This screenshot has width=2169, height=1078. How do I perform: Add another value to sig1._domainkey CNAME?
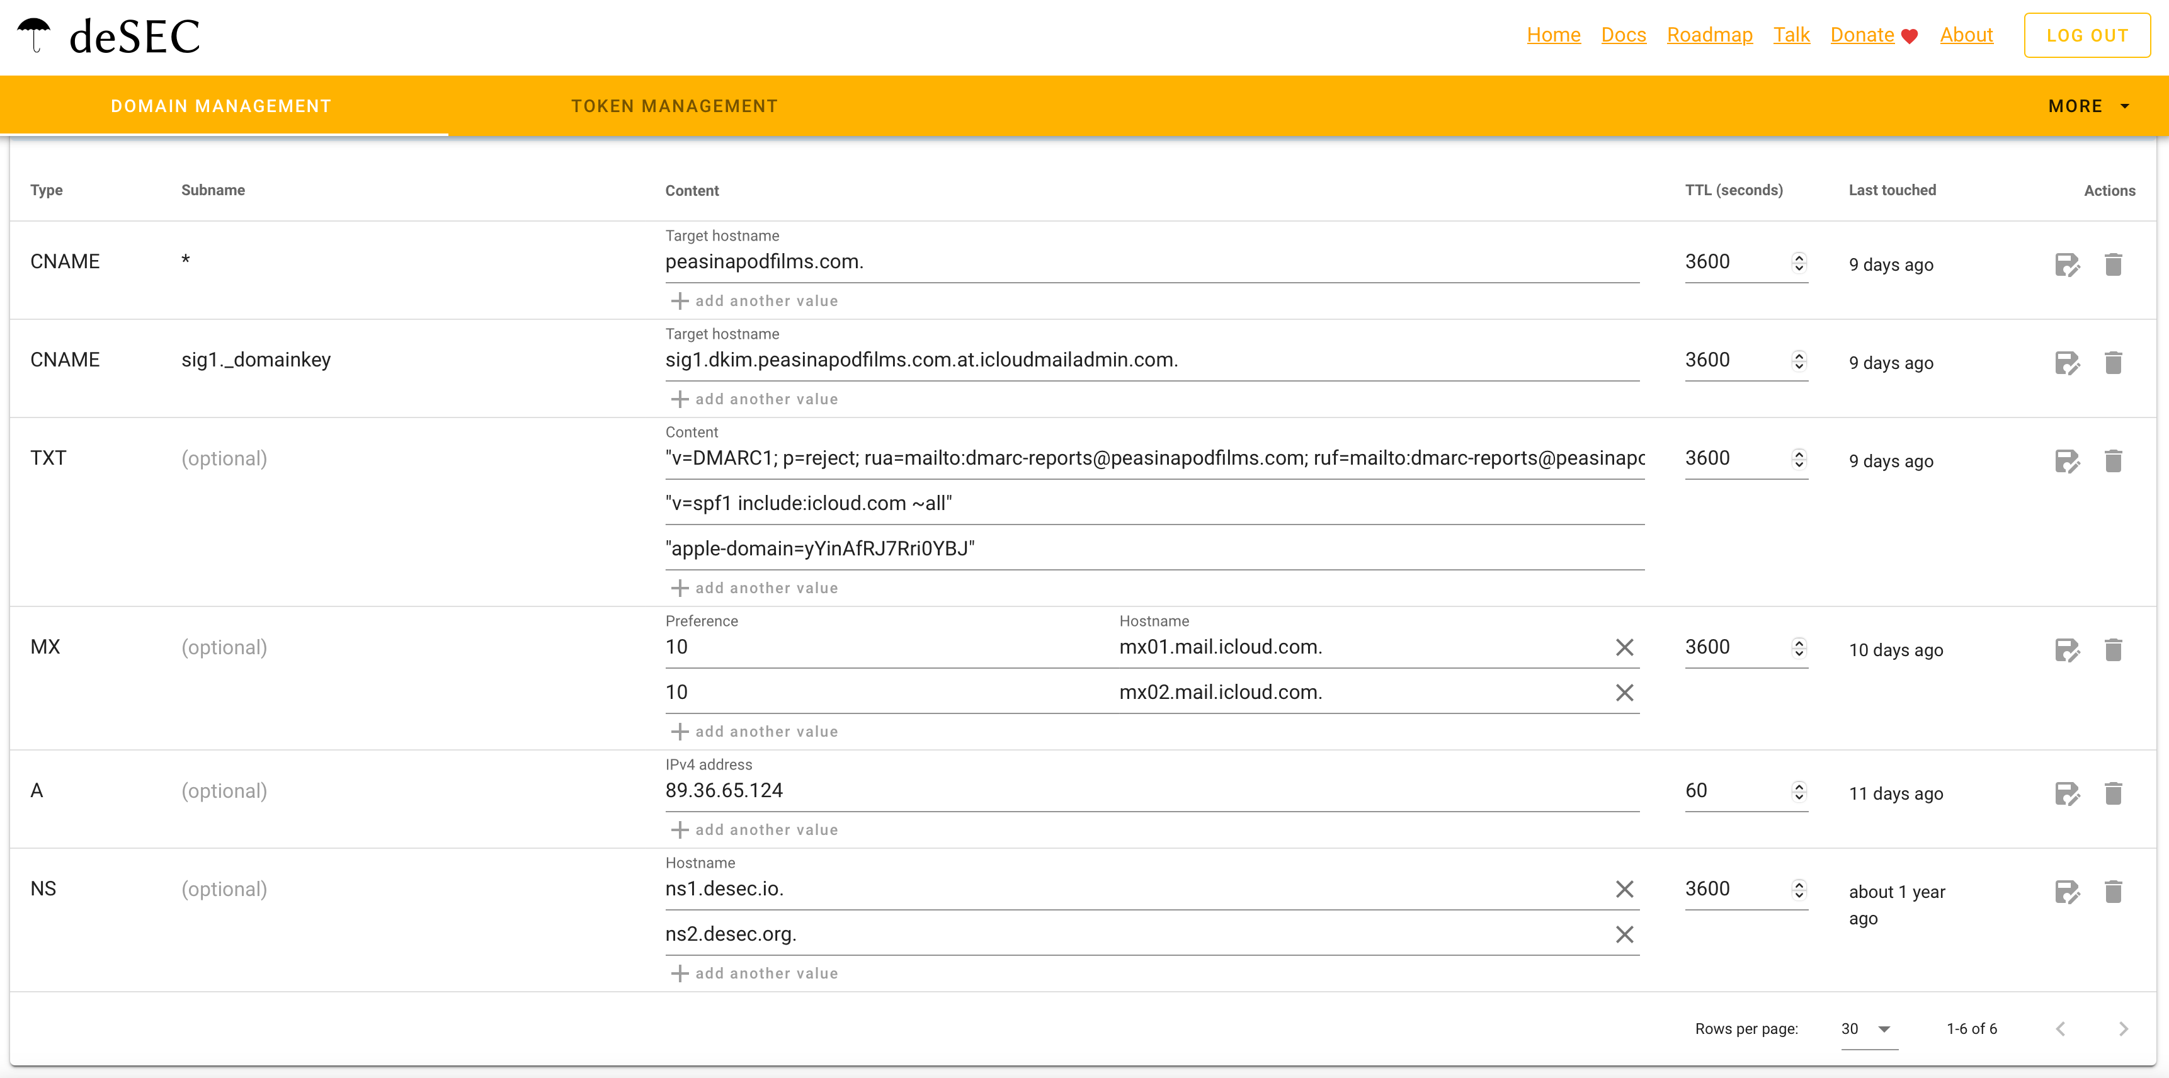tap(754, 399)
